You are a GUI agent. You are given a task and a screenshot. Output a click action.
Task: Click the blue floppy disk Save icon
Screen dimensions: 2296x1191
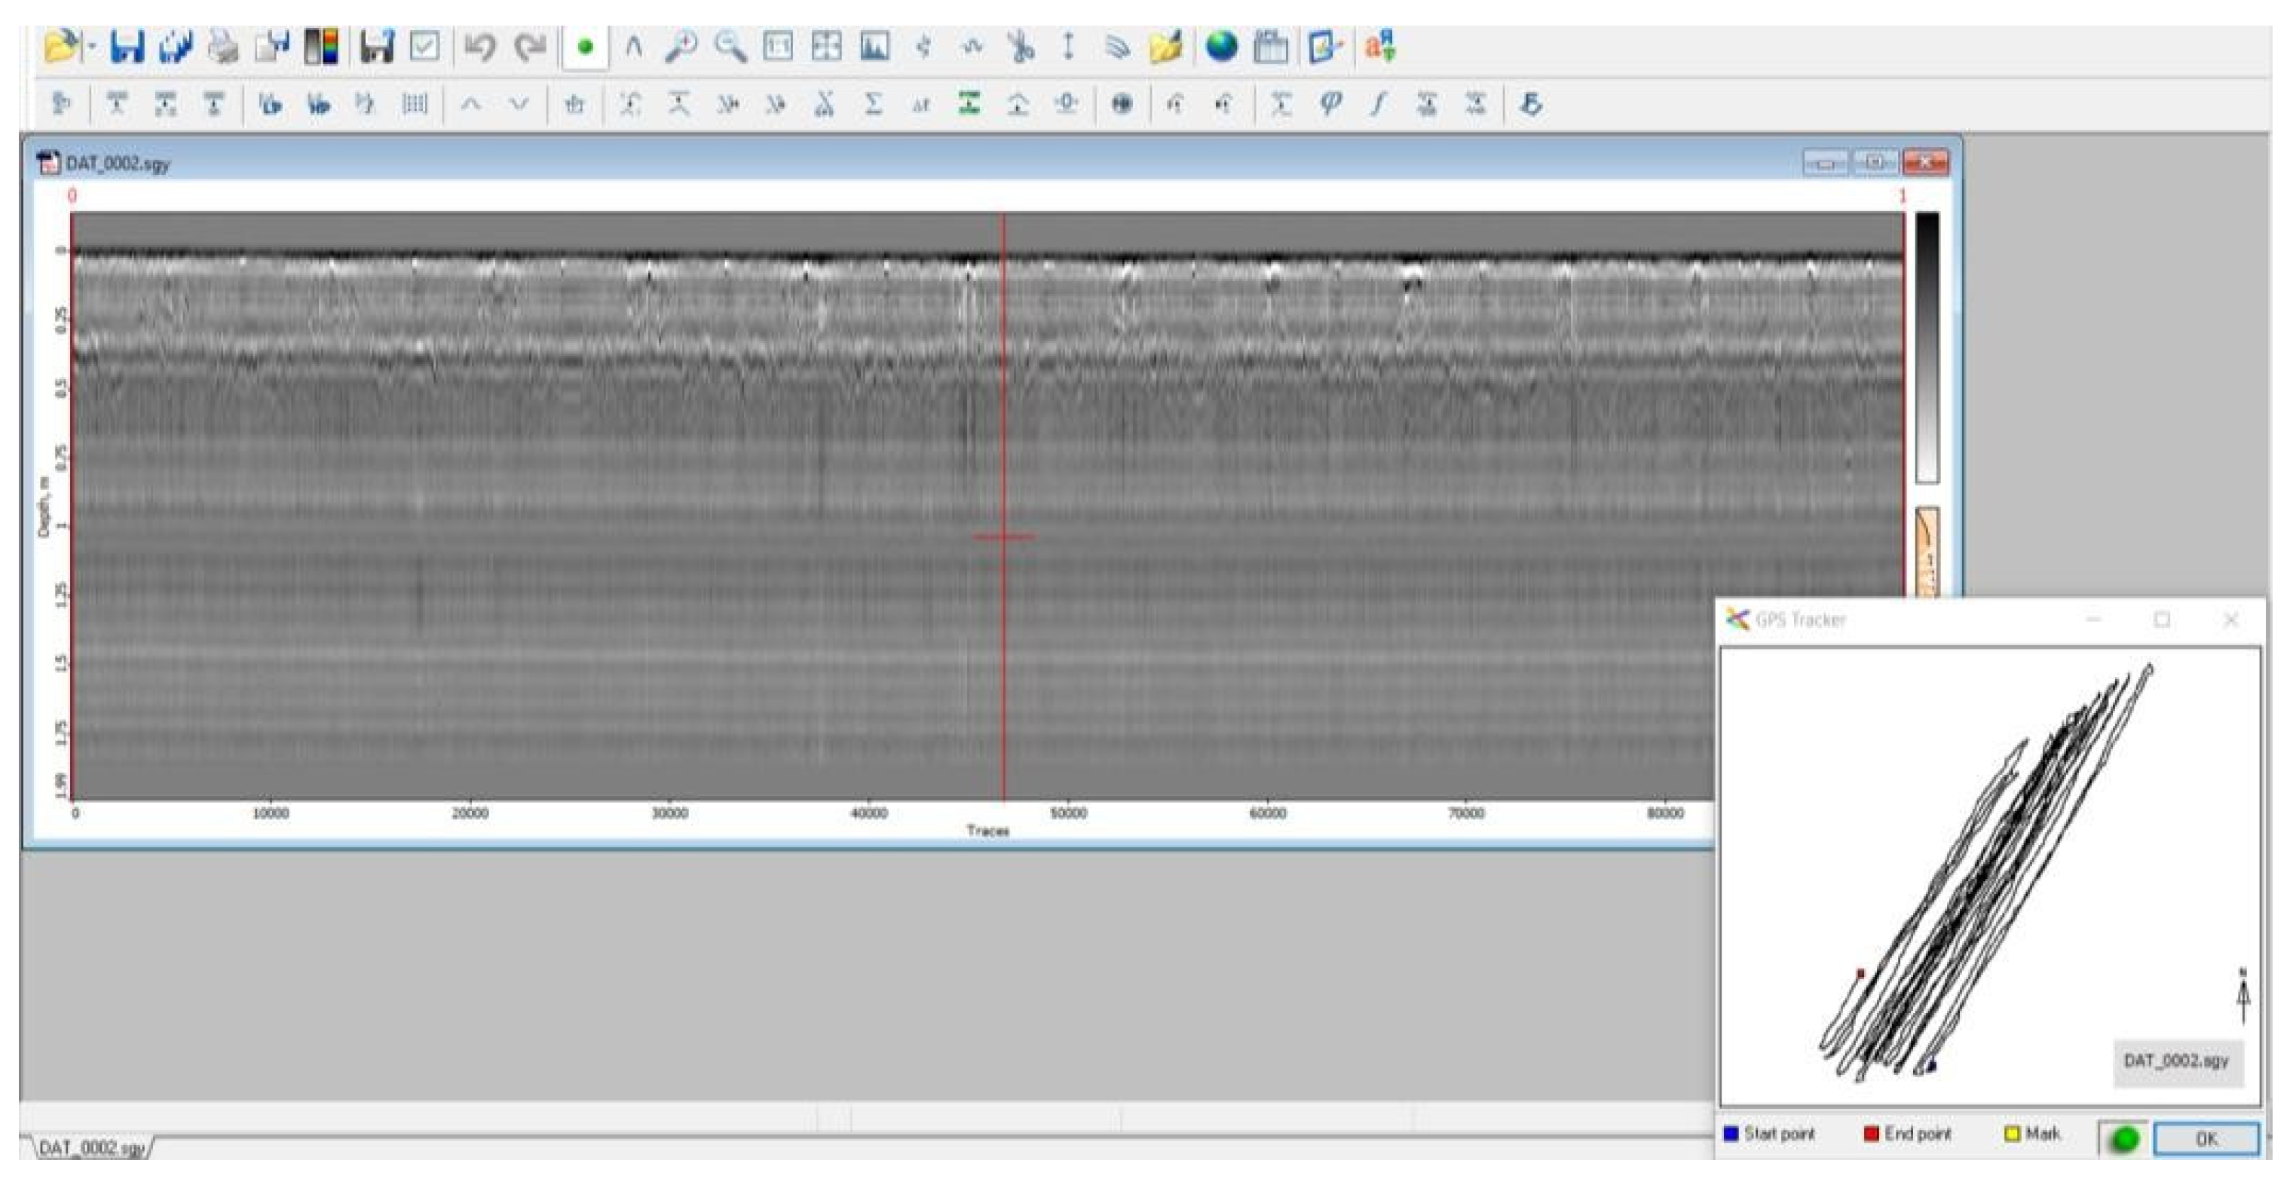[127, 46]
